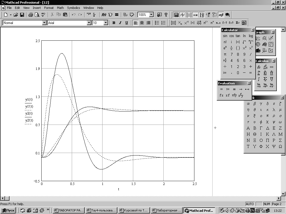The width and height of the screenshot is (286, 214).
Task: Click the horizontal scrollbar right arrow
Action: tap(279, 198)
